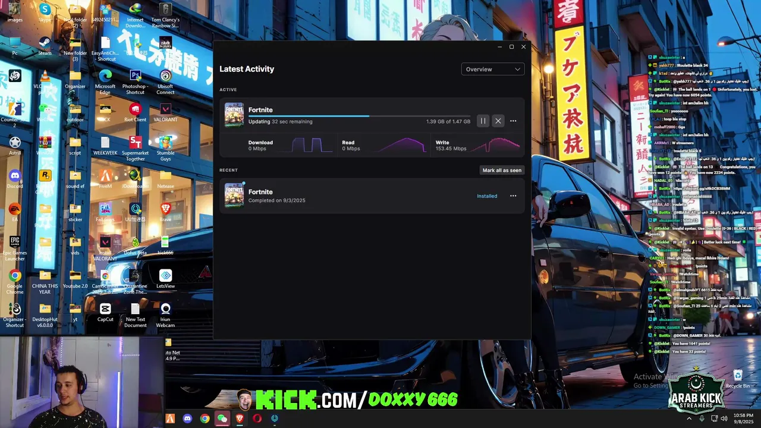The width and height of the screenshot is (761, 428).
Task: Click the Download speed graph
Action: (312, 145)
